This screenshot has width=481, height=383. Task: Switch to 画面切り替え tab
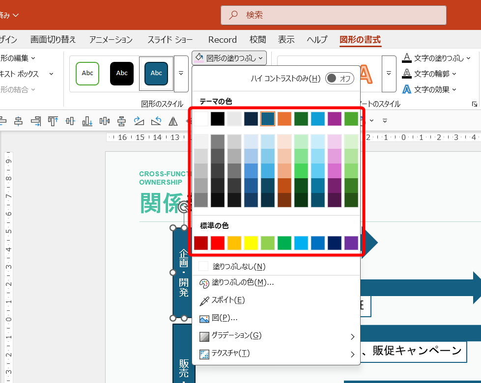pos(53,40)
